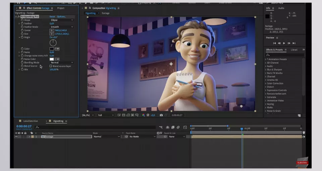Switch to the Audio tab
This screenshot has width=322, height=171.
281,8
